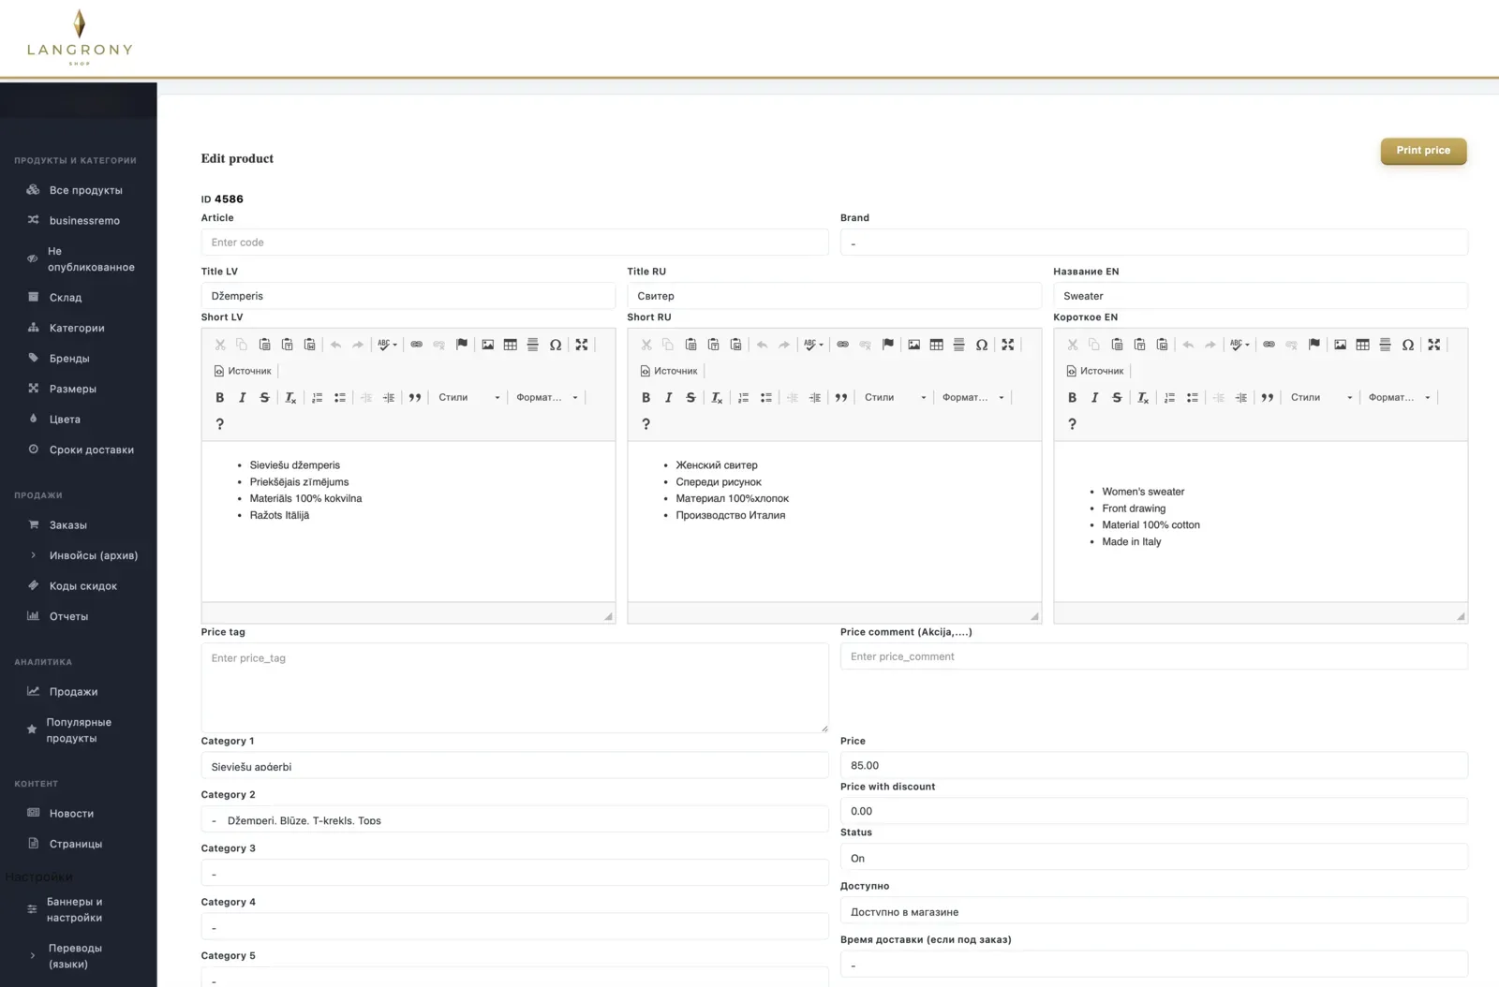Toggle block quote in Короткое EN editor
Screen dimensions: 1499x987
pos(1268,398)
